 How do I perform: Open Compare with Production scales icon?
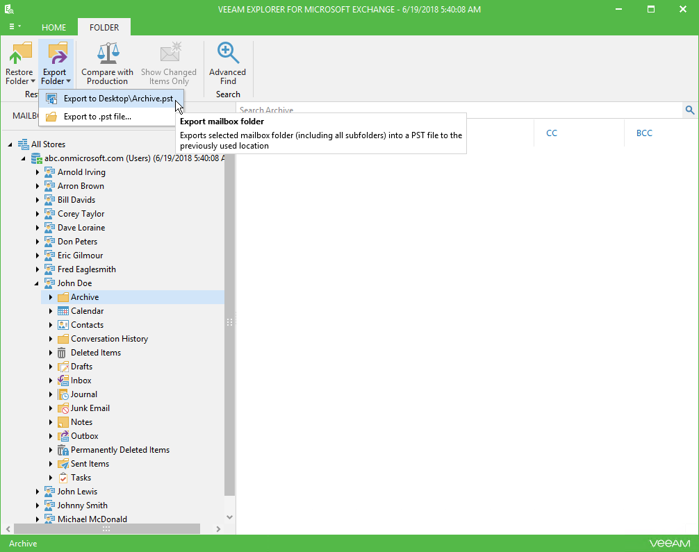pyautogui.click(x=108, y=53)
